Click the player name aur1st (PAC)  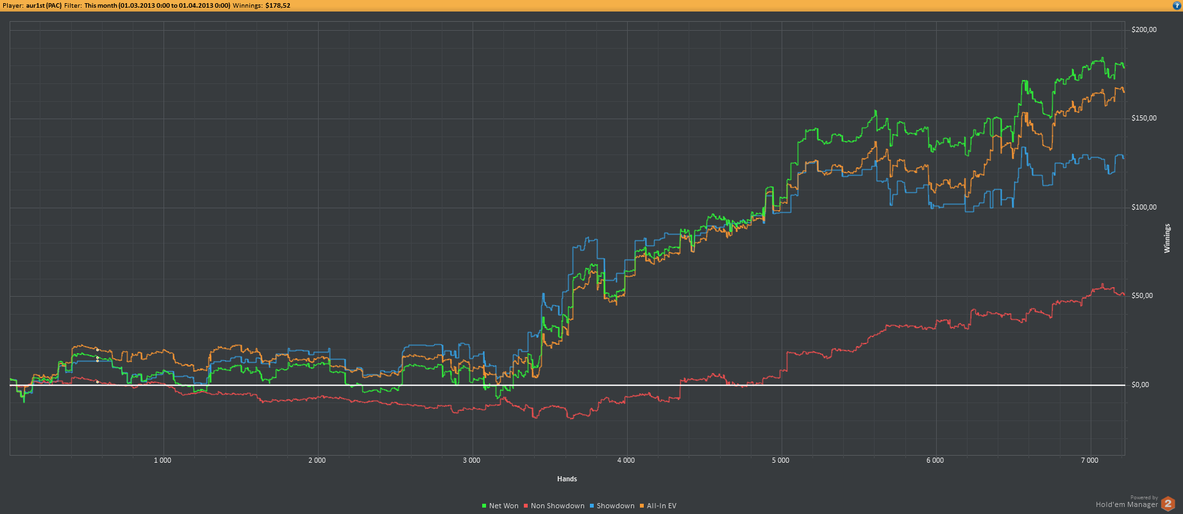(x=44, y=5)
